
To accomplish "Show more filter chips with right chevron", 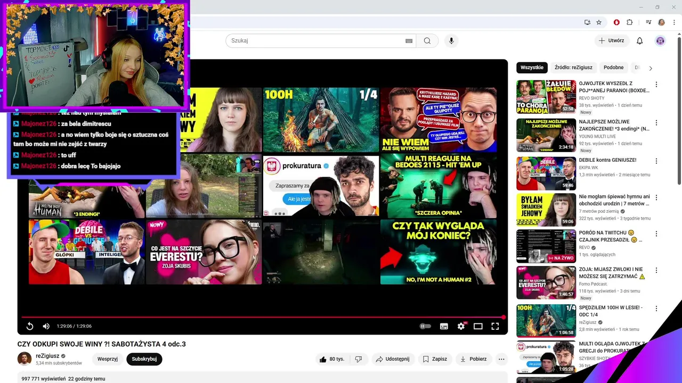I will coord(650,68).
